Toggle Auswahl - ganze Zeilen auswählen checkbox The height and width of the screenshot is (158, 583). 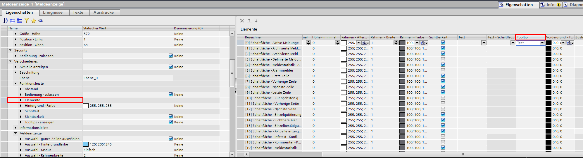click(x=171, y=139)
